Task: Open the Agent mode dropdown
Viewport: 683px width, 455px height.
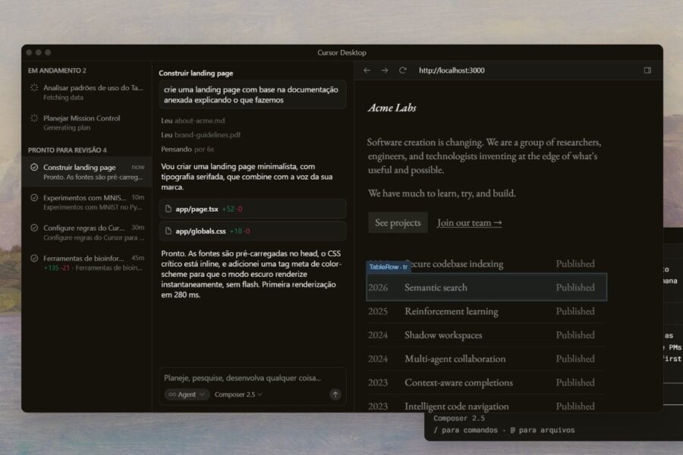Action: coord(187,394)
